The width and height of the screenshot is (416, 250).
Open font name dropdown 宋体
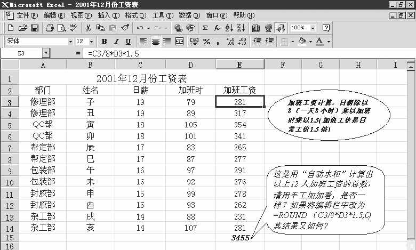pyautogui.click(x=70, y=42)
